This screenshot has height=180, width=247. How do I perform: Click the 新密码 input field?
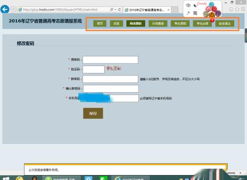(x=110, y=79)
